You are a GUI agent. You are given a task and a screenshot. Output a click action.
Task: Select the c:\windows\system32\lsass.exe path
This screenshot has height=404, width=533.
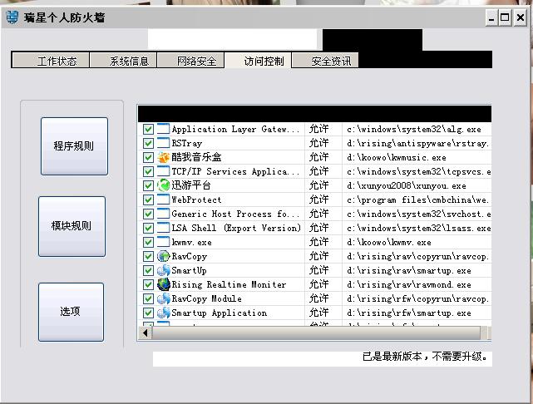coord(419,228)
